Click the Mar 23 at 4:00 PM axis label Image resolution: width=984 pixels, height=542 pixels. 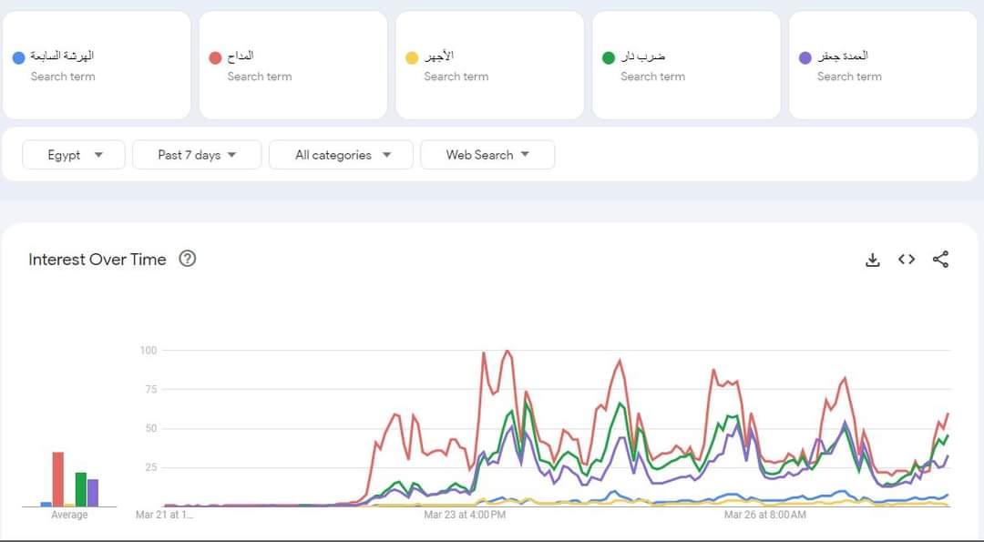465,515
